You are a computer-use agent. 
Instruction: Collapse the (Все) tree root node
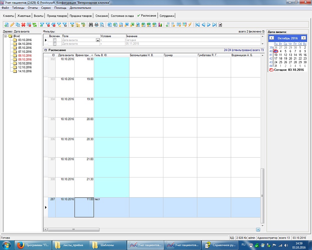point(6,36)
